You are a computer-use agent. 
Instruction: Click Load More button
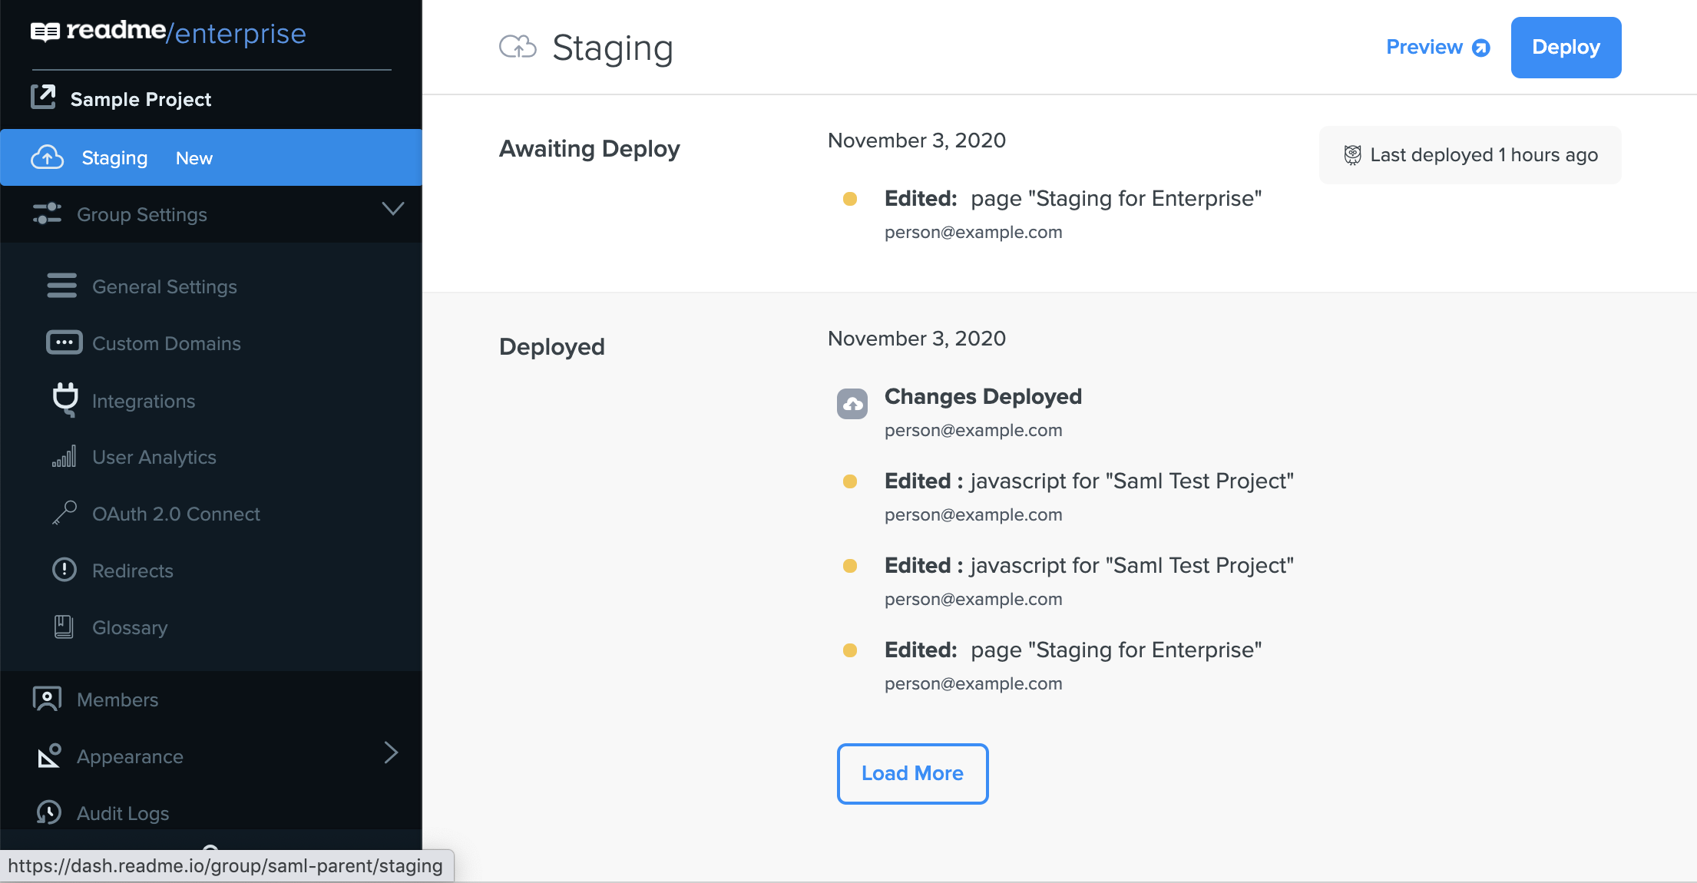(x=911, y=773)
